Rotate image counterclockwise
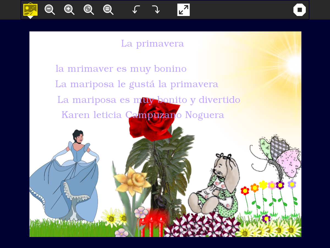The width and height of the screenshot is (330, 248). click(136, 10)
